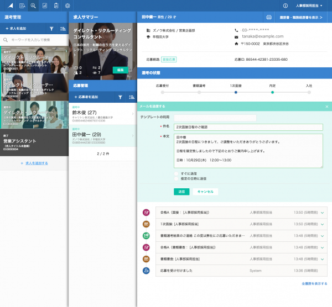Click the blue person icon for 応募を受け付けました
The width and height of the screenshot is (332, 307).
pos(146,271)
